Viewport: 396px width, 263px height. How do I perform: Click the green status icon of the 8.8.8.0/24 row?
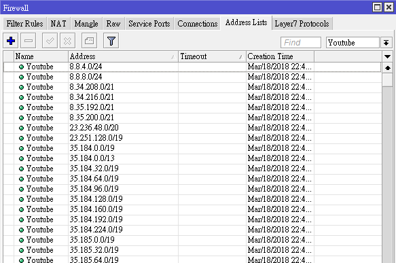[22, 77]
